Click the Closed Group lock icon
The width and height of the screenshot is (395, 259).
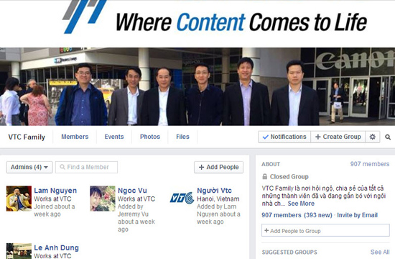(x=264, y=176)
